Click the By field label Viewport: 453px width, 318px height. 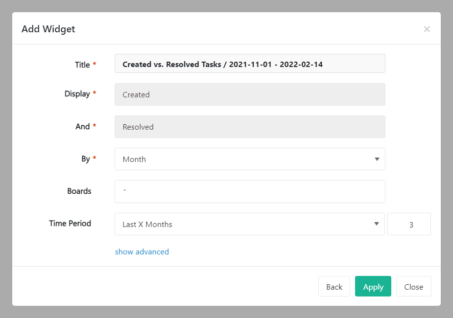(85, 159)
